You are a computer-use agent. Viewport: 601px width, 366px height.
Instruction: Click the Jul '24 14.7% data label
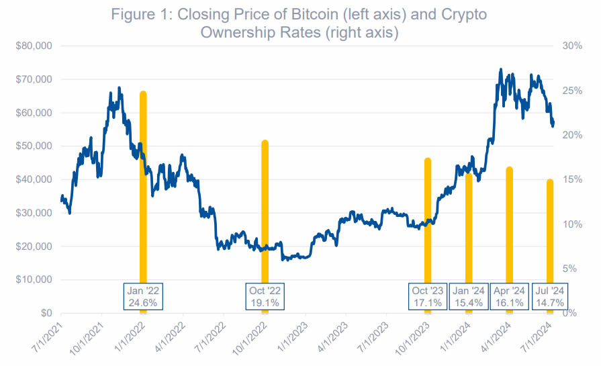(x=550, y=297)
